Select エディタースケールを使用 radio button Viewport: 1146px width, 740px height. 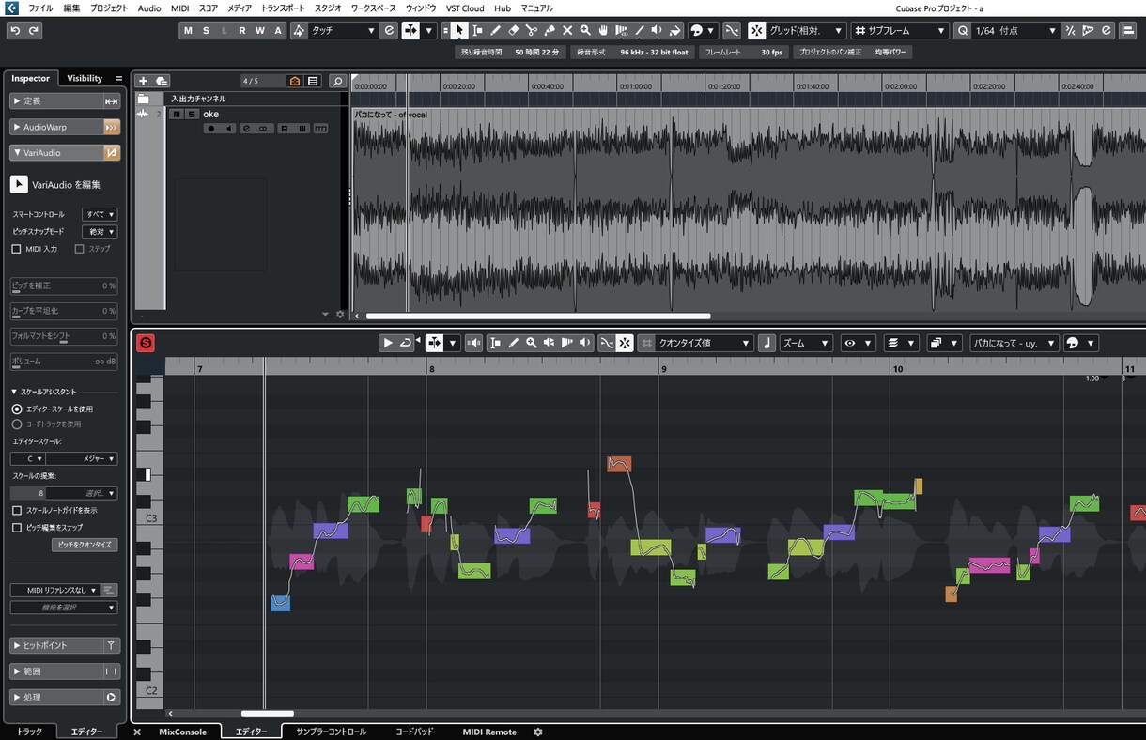pyautogui.click(x=17, y=409)
